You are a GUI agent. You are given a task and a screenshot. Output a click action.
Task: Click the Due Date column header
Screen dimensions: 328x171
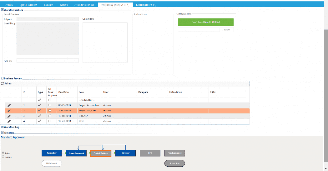(63, 92)
